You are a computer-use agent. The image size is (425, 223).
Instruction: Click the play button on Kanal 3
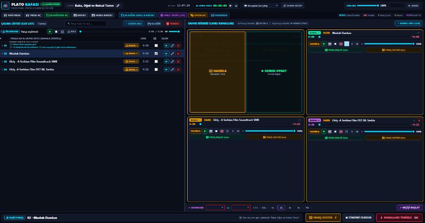[x=205, y=131]
